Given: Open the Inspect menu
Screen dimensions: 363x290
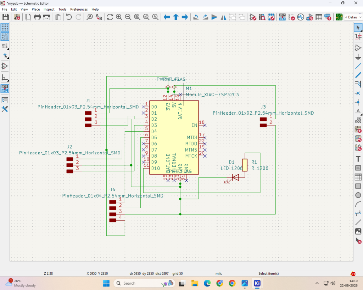Looking at the screenshot, I should pyautogui.click(x=49, y=9).
